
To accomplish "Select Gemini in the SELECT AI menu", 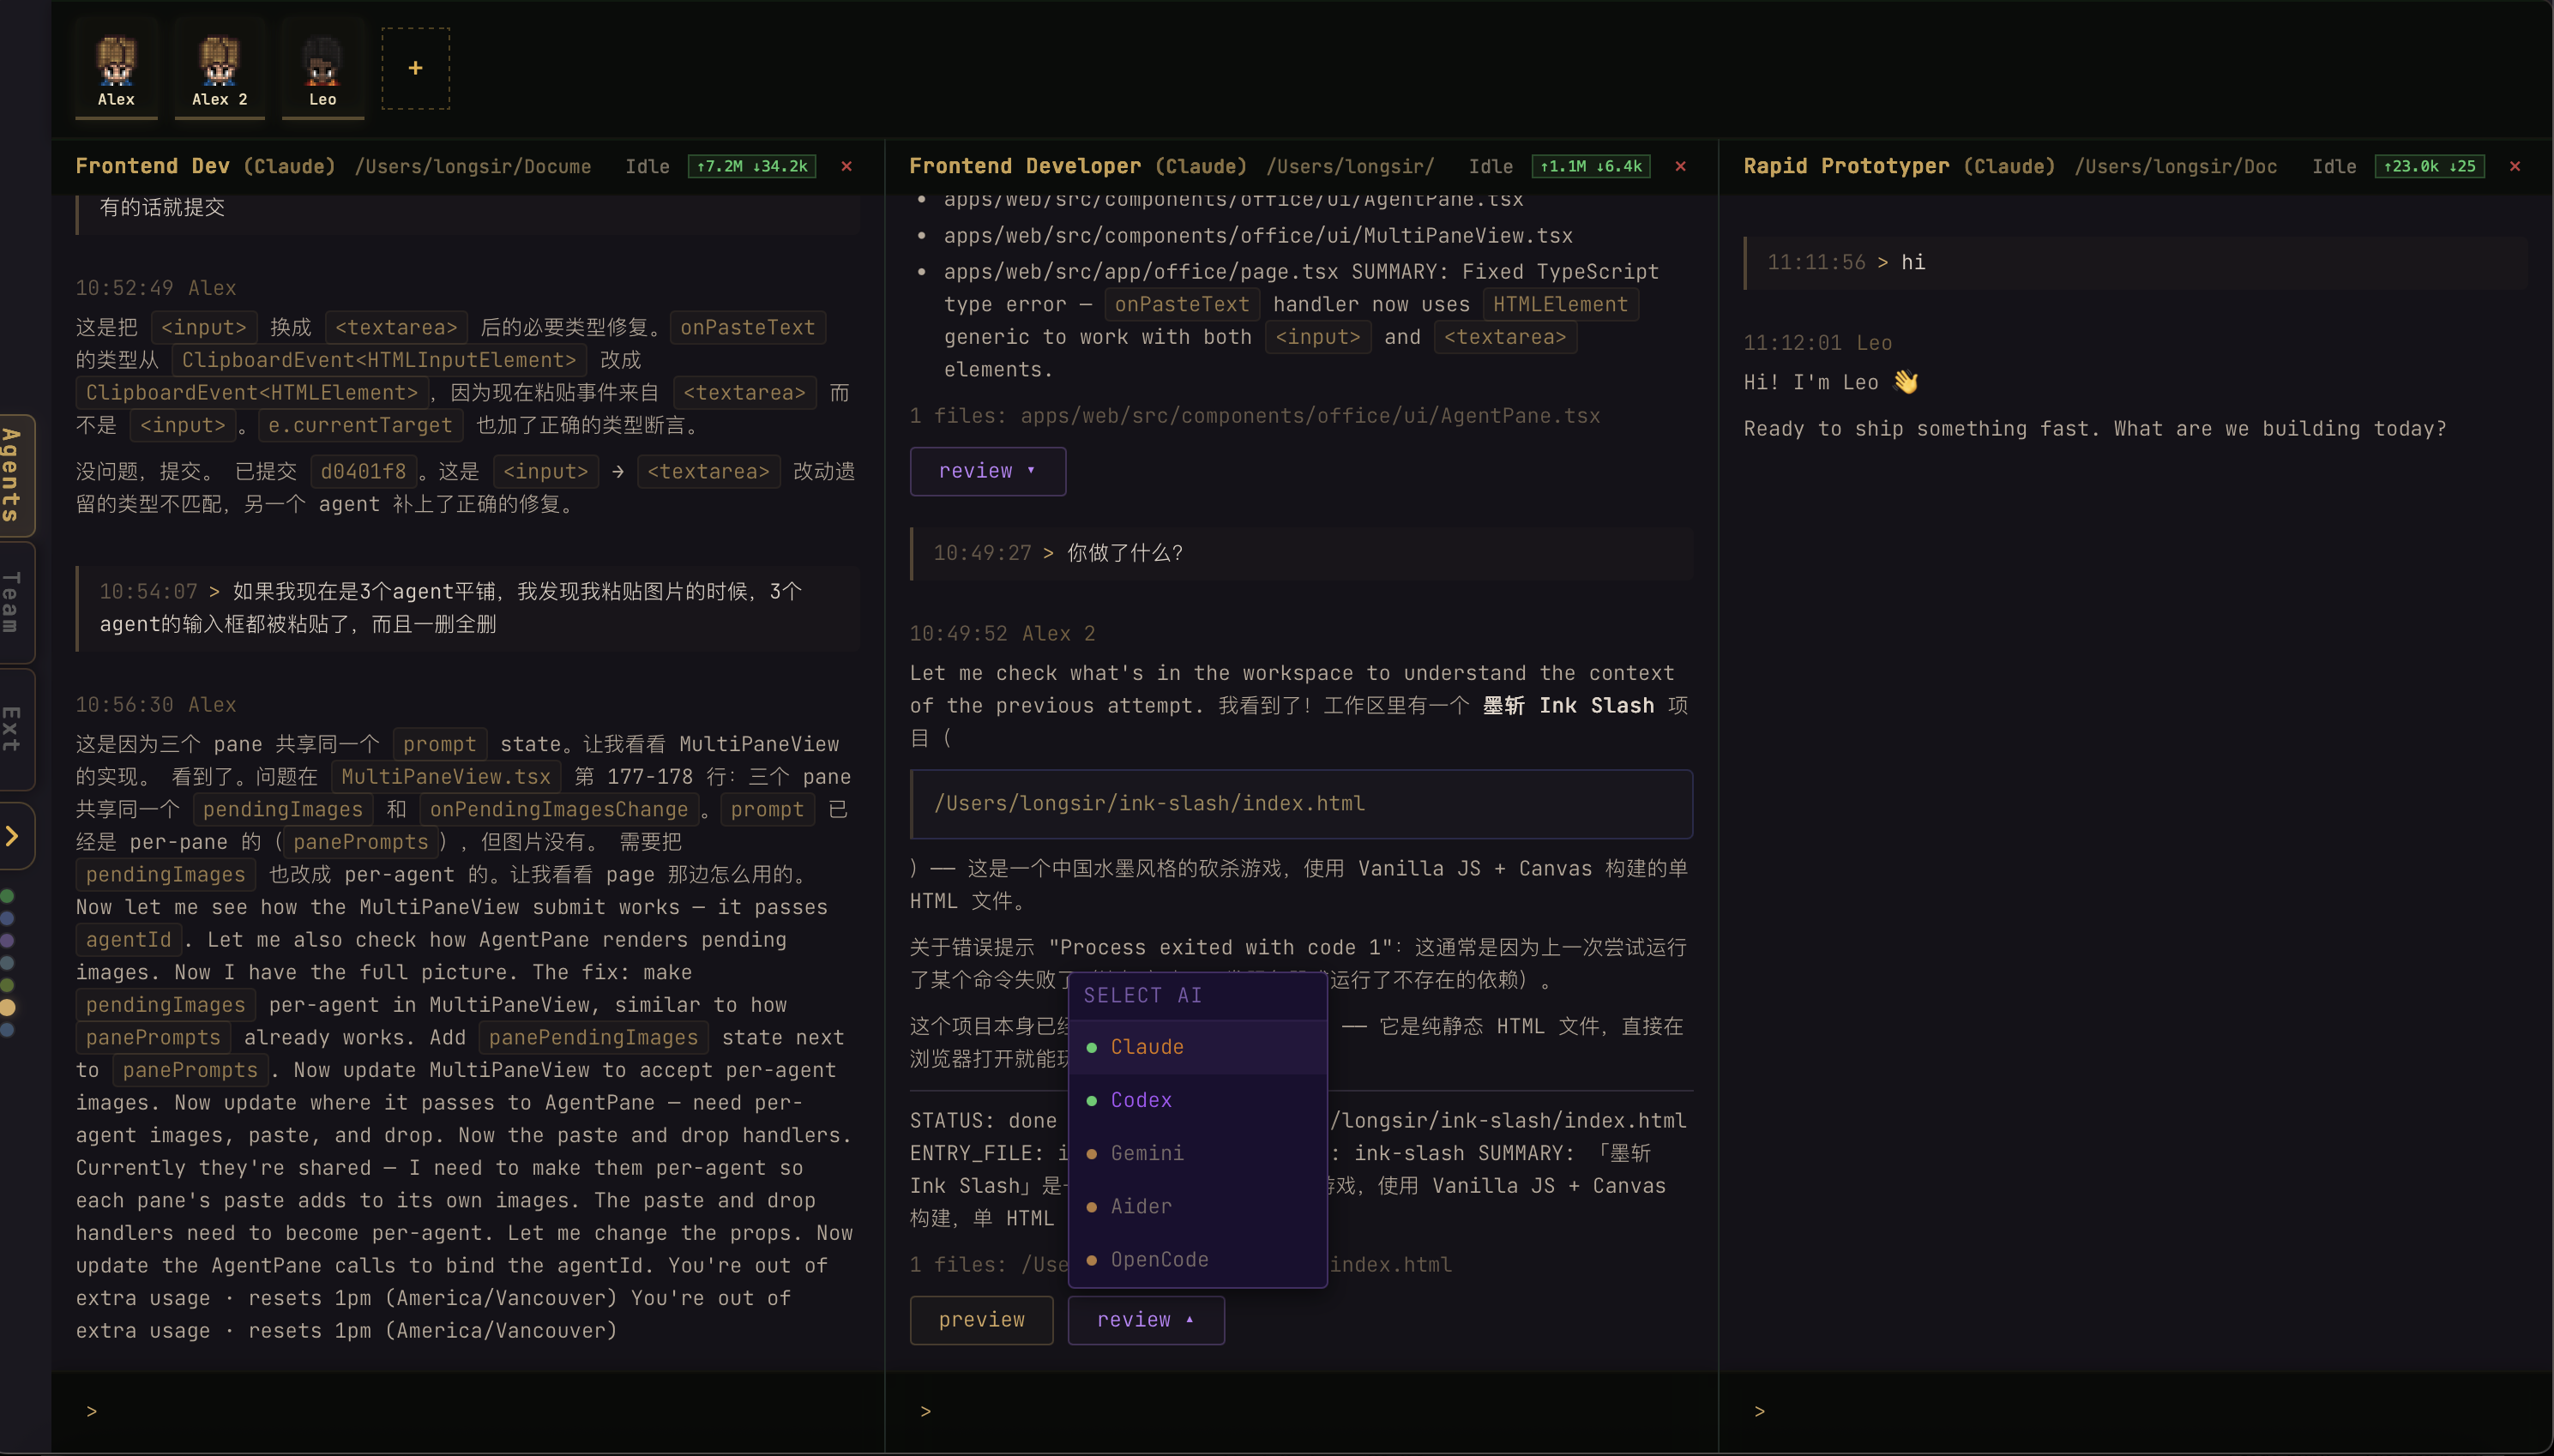I will point(1145,1153).
